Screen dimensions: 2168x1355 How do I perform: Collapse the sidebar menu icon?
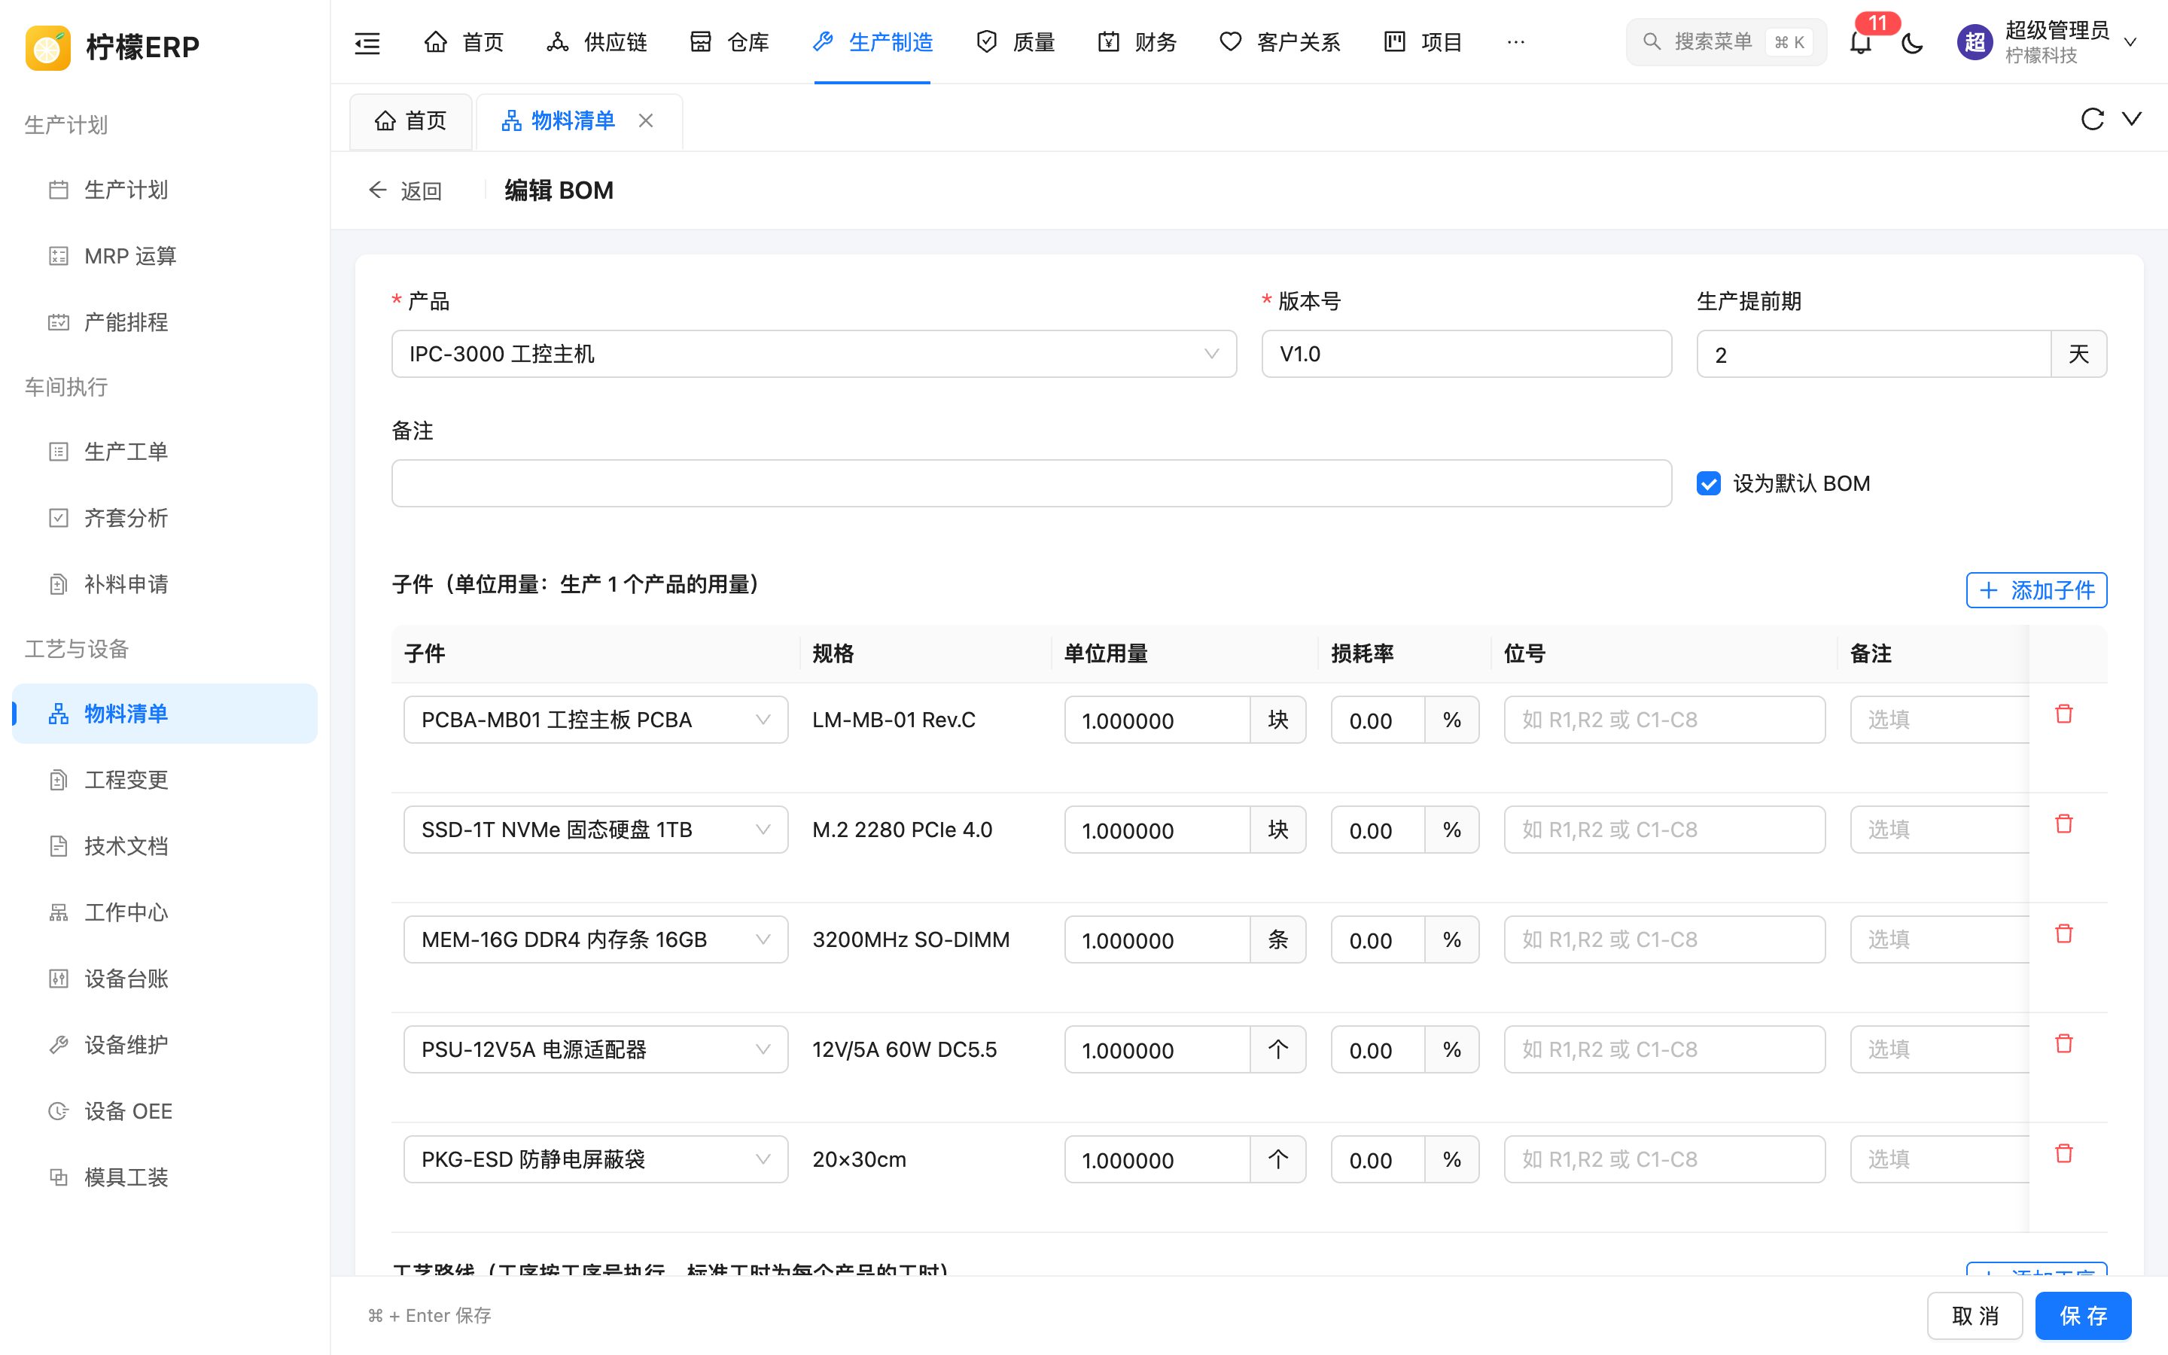[367, 42]
